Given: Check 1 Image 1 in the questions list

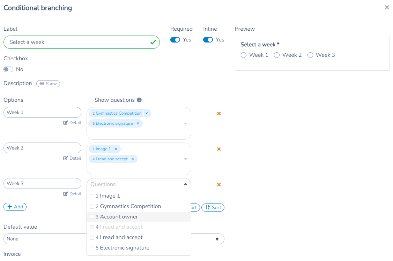Looking at the screenshot, I should click(92, 196).
